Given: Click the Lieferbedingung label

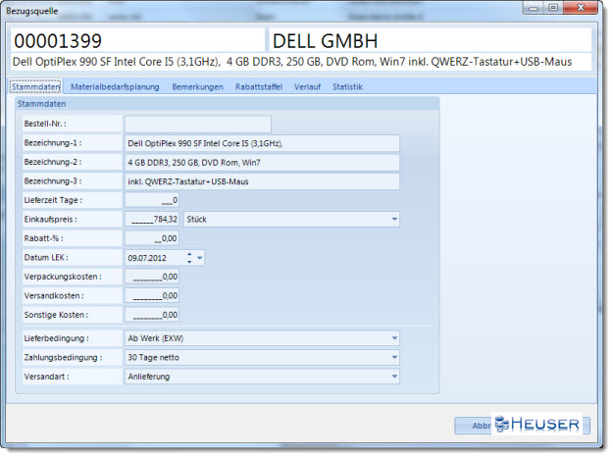Looking at the screenshot, I should coord(56,338).
